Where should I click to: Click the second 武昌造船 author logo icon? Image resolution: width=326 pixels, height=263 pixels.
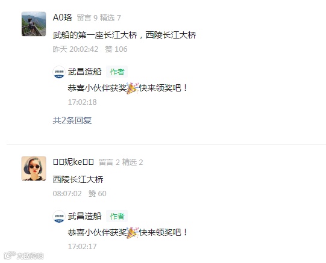[x=59, y=217]
